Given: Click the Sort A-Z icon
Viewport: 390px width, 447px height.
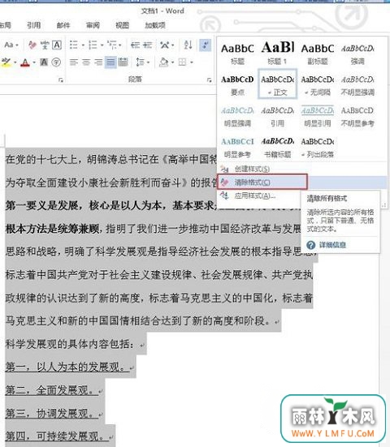Looking at the screenshot, I should (x=188, y=45).
